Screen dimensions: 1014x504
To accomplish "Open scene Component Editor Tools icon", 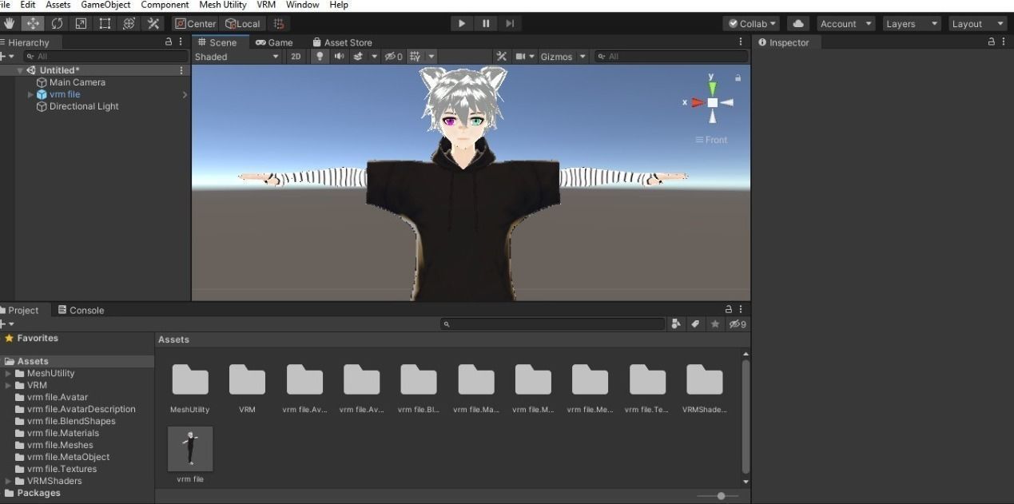I will [x=501, y=57].
